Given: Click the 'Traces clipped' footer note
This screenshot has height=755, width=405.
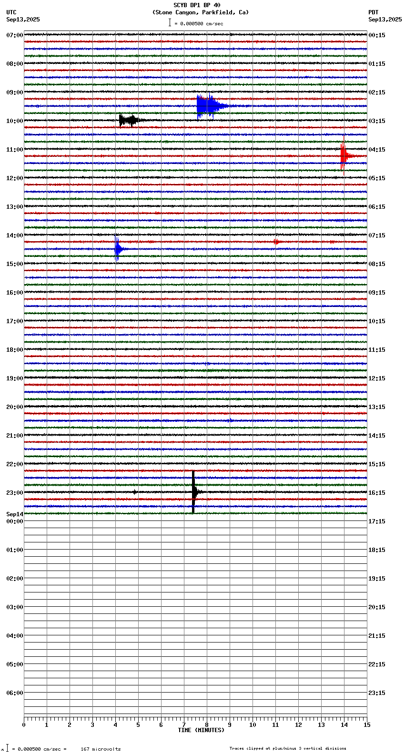Looking at the screenshot, I should 288,748.
